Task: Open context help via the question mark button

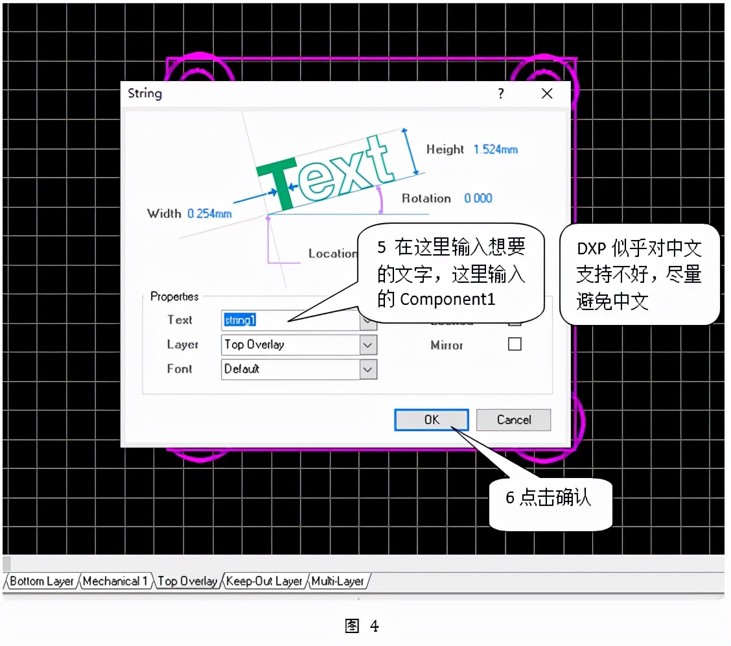Action: pyautogui.click(x=500, y=93)
